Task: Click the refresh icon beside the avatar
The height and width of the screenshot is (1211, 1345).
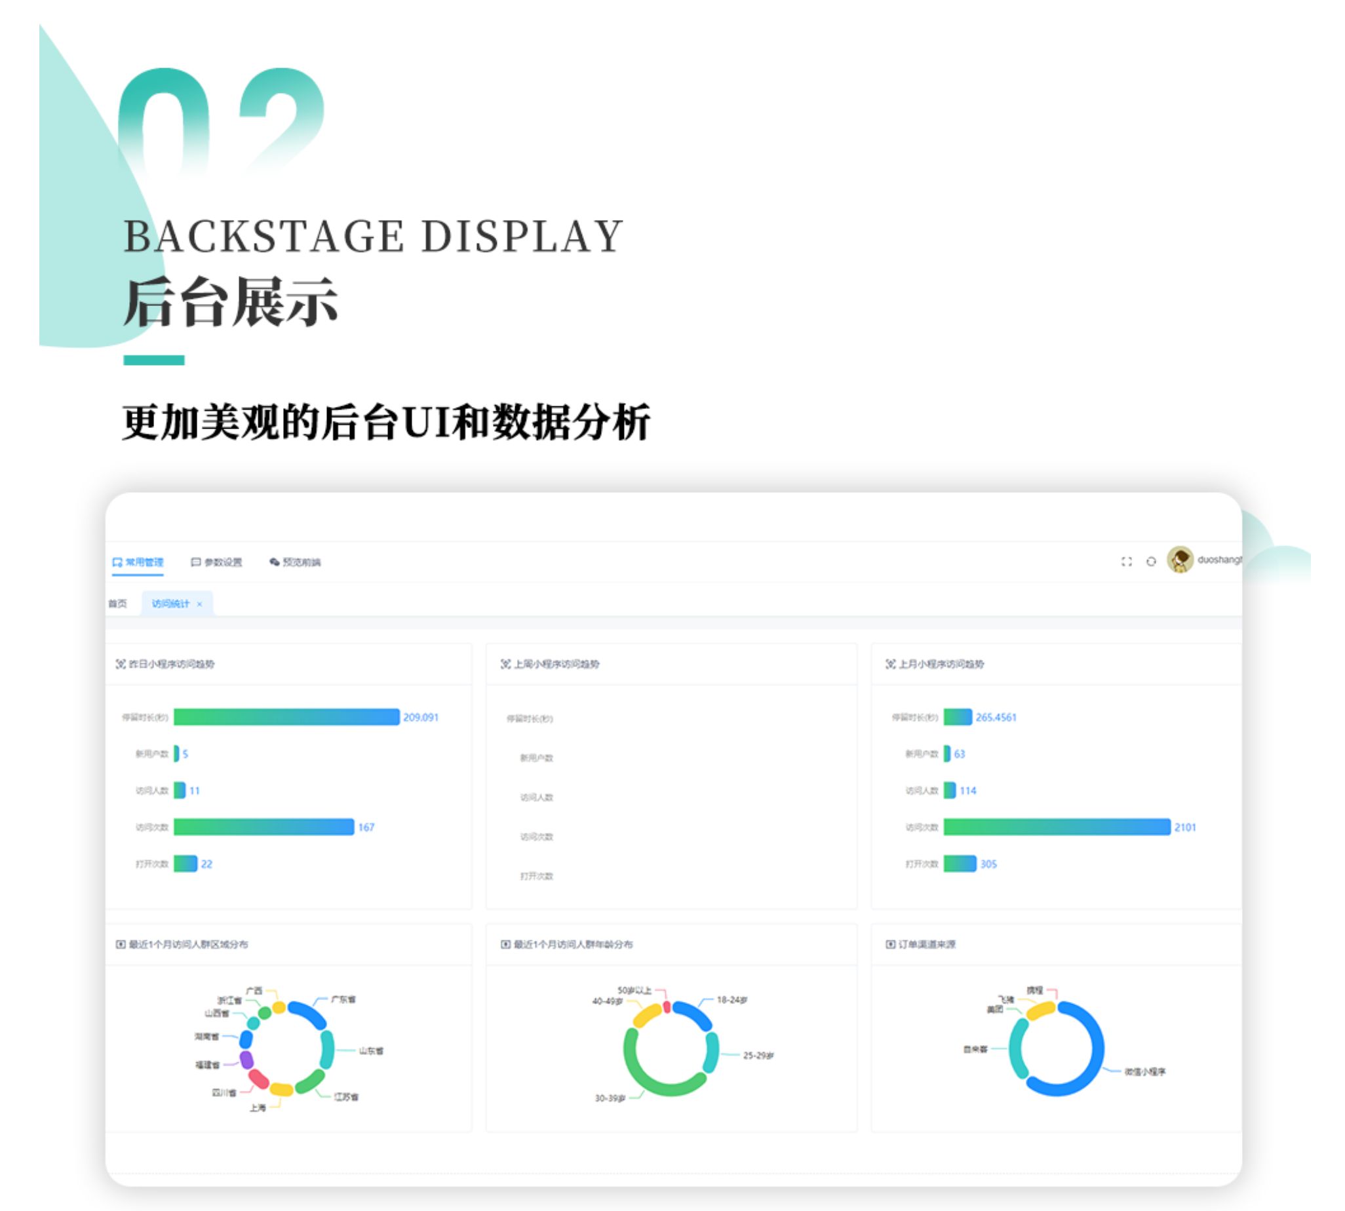Action: coord(1151,562)
